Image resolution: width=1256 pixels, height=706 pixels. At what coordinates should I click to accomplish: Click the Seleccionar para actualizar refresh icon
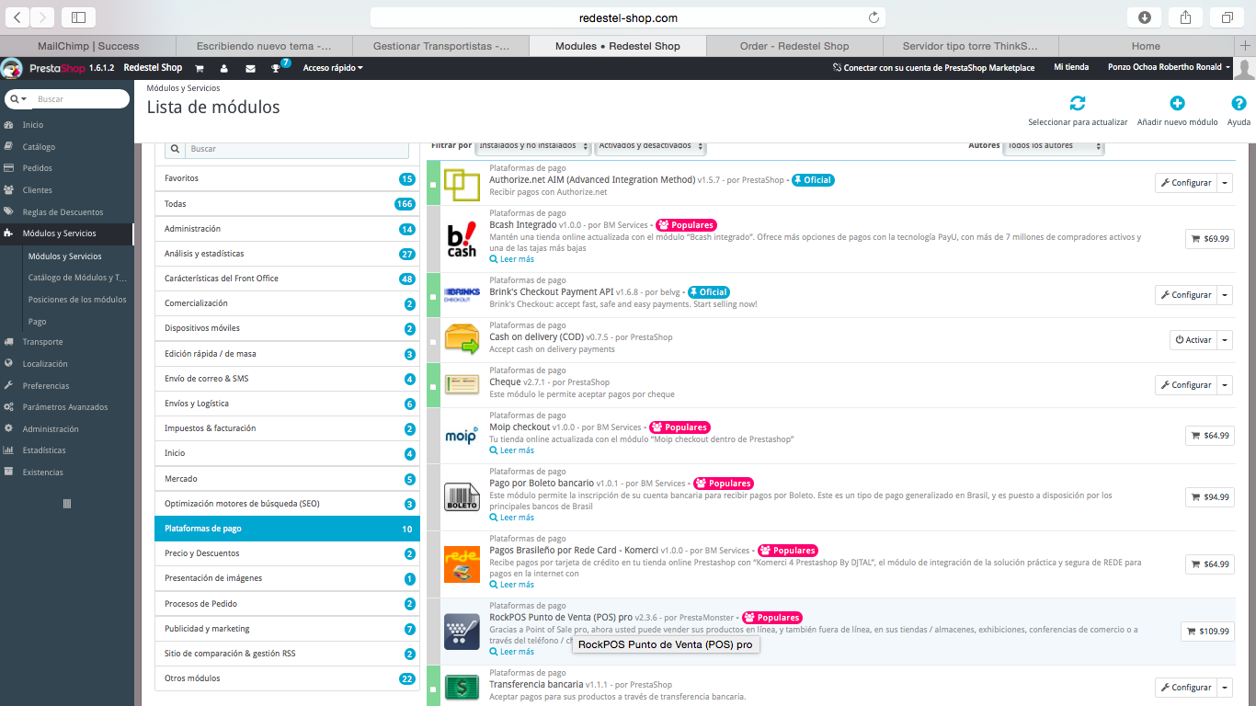(1078, 103)
